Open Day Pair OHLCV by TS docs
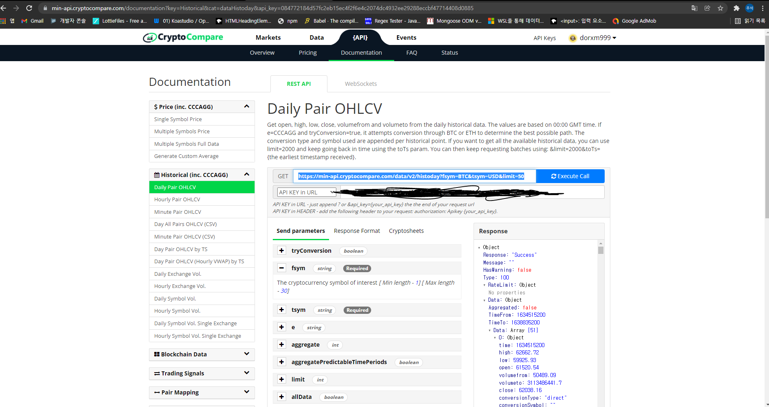 point(202,249)
